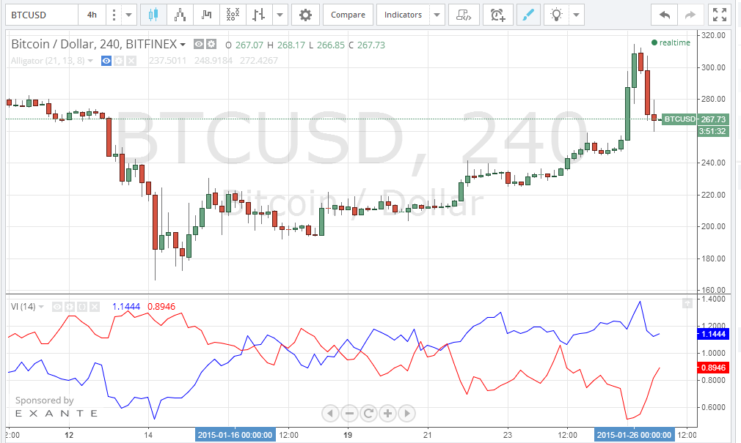Click the 320.00 price scale label
This screenshot has height=443, width=741.
click(714, 35)
